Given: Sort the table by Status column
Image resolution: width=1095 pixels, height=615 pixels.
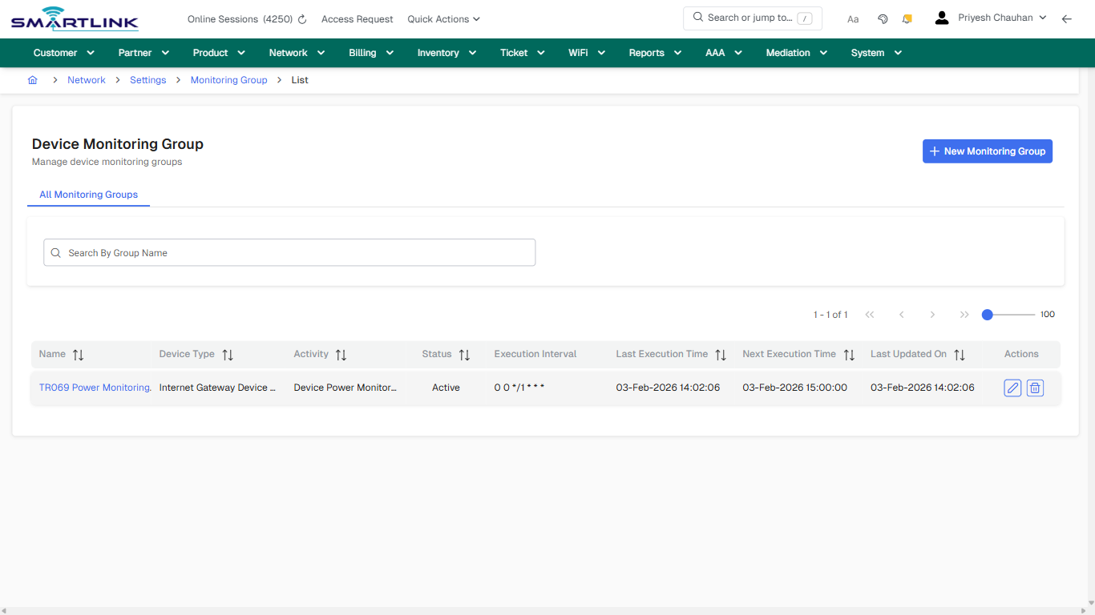Looking at the screenshot, I should [x=465, y=354].
